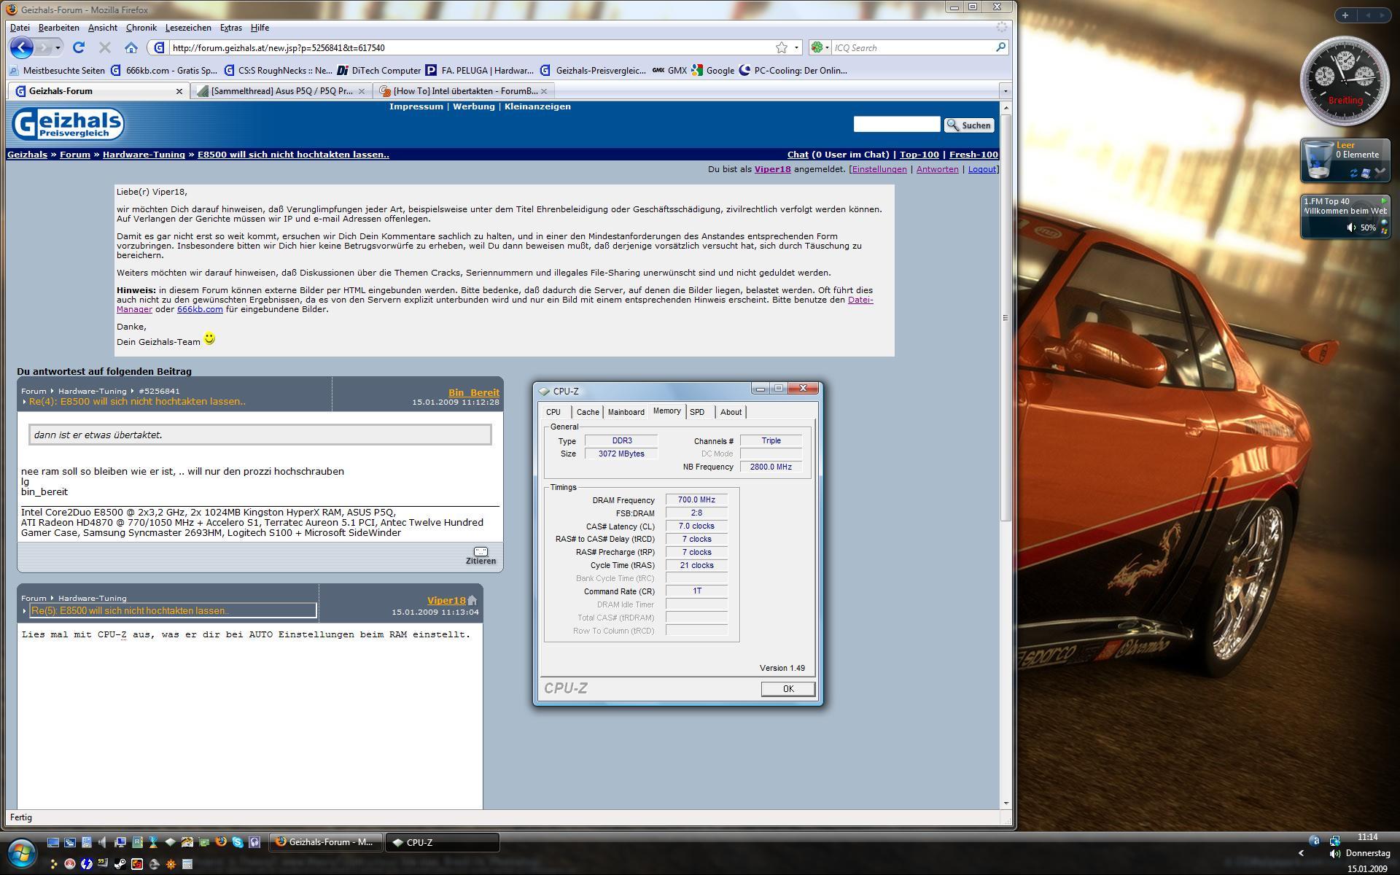Go back with the Firefox back arrow

coord(22,47)
